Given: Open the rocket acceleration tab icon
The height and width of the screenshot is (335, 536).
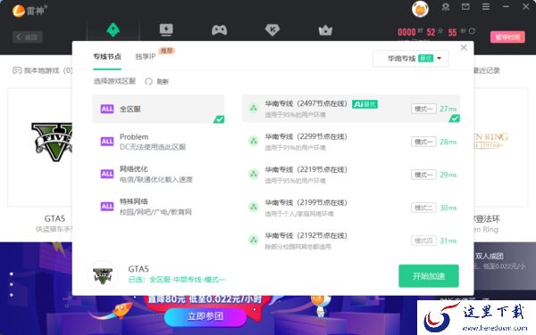Looking at the screenshot, I should (x=113, y=30).
